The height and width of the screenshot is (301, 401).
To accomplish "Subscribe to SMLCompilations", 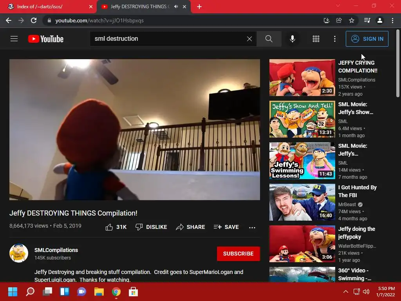I will pos(238,254).
